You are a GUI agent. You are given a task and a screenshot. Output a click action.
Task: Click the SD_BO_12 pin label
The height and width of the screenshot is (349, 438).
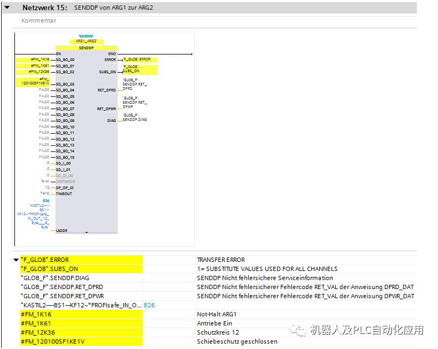[65, 139]
